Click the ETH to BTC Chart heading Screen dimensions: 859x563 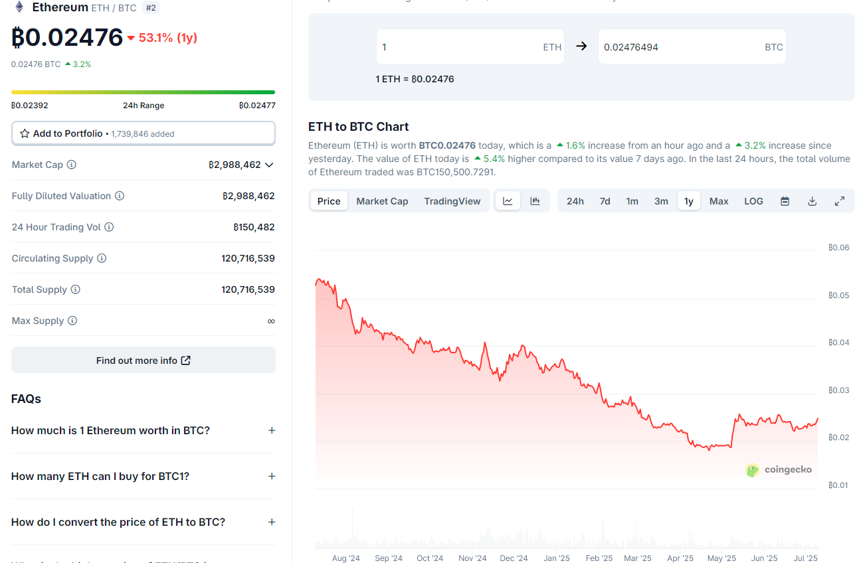click(359, 126)
